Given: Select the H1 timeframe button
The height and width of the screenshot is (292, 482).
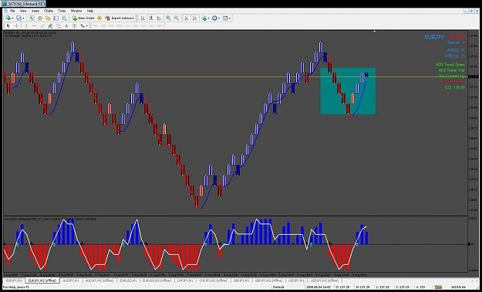Looking at the screenshot, I should (x=127, y=25).
